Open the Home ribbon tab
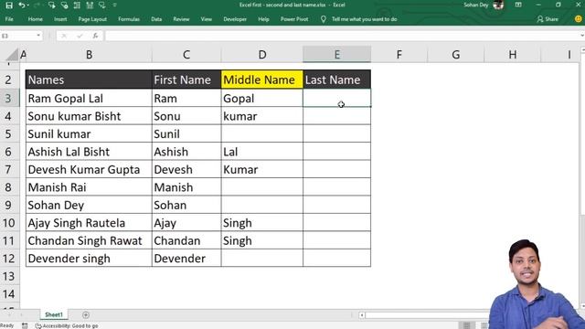 coord(35,19)
